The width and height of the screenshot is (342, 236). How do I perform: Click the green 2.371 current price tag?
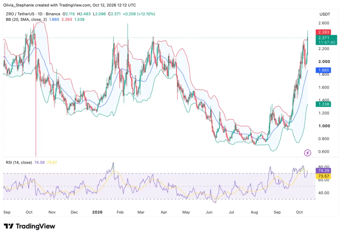326,40
